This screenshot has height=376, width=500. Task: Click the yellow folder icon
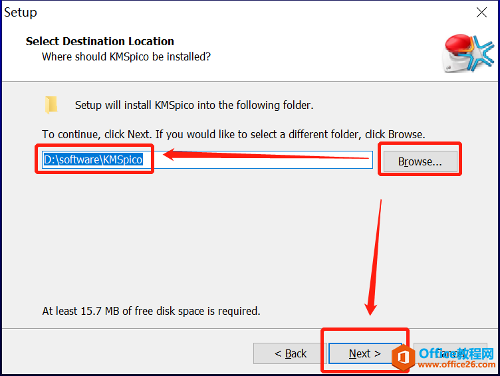click(51, 105)
